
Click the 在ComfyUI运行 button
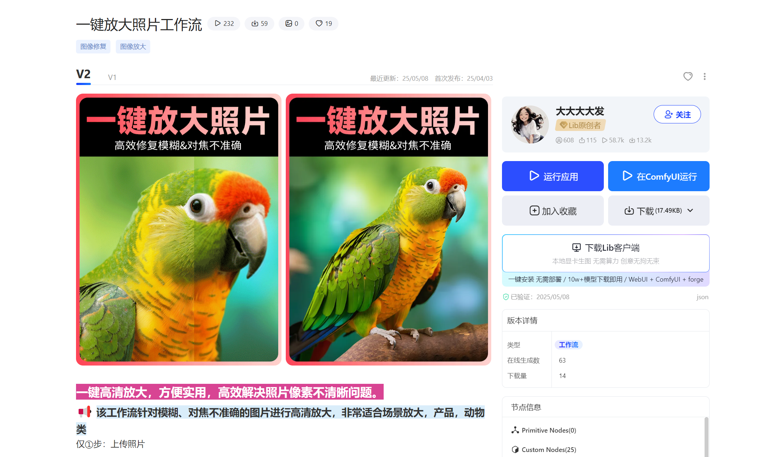[x=659, y=176]
